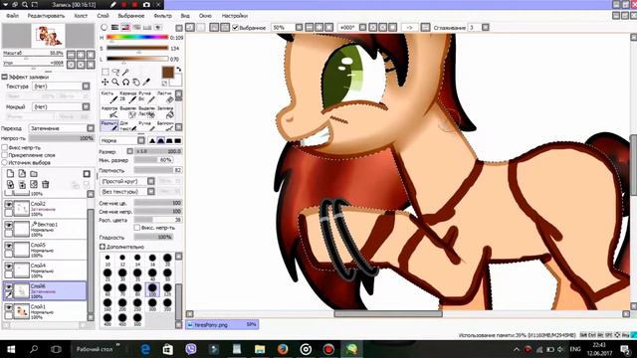Screen dimensions: 637x358
Task: Open the Простой круг brush shape dropdown
Action: pyautogui.click(x=150, y=181)
